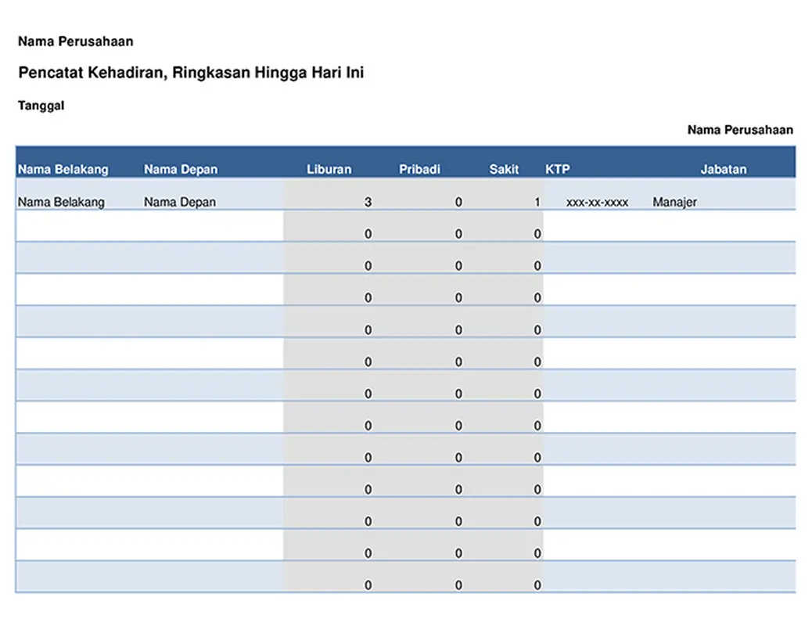Click the Tanggal label

[x=41, y=106]
